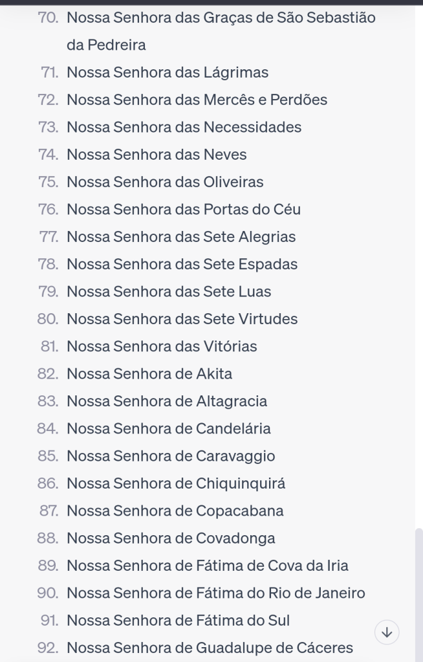Click Nossa Senhora de Guadalupe de Cáceres
Image resolution: width=423 pixels, height=662 pixels.
pyautogui.click(x=210, y=647)
